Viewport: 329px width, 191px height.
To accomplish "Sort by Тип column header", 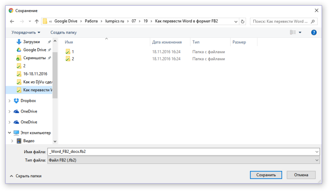I will click(196, 42).
